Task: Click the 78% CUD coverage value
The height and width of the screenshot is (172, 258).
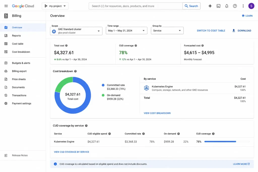Action: tap(123, 53)
